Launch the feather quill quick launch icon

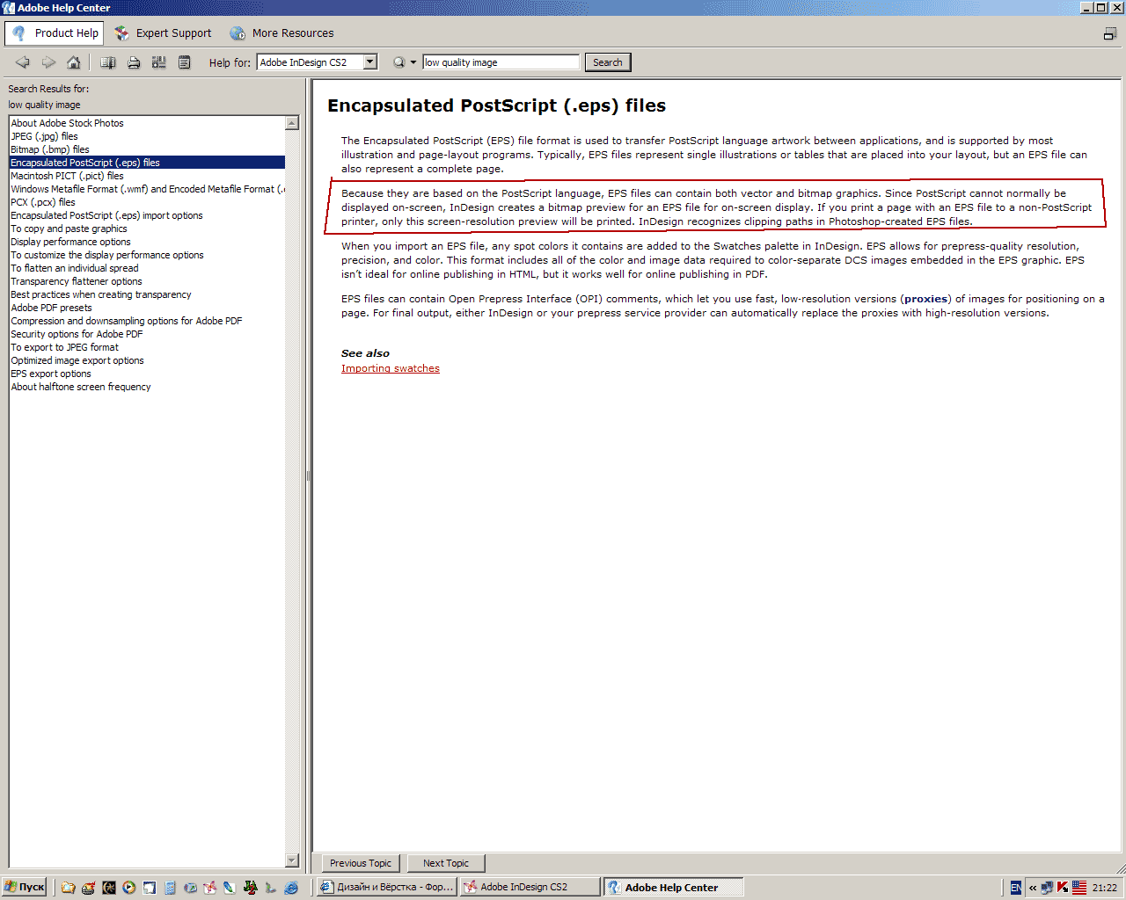(230, 888)
